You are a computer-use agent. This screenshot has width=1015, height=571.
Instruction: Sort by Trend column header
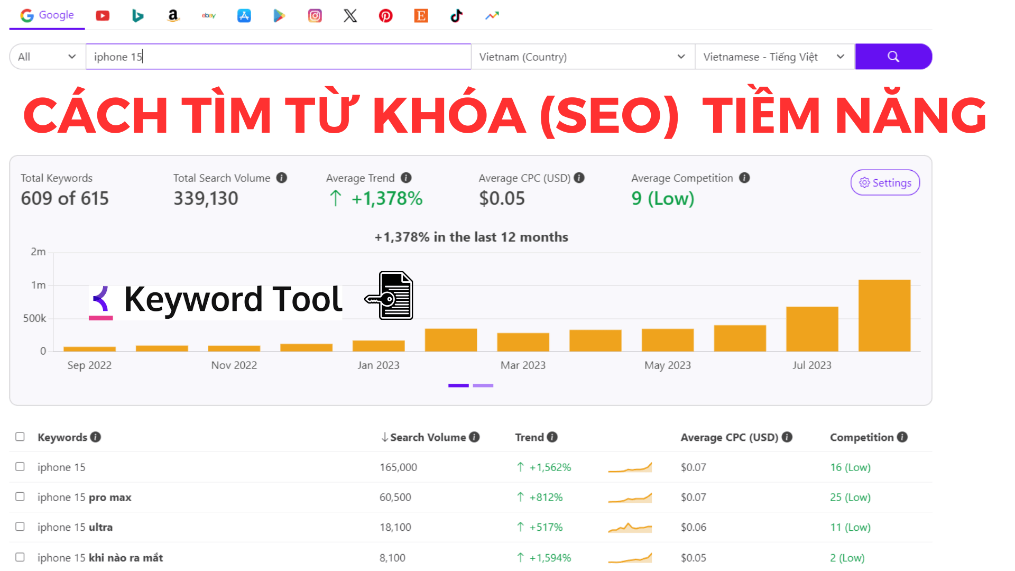click(x=530, y=437)
